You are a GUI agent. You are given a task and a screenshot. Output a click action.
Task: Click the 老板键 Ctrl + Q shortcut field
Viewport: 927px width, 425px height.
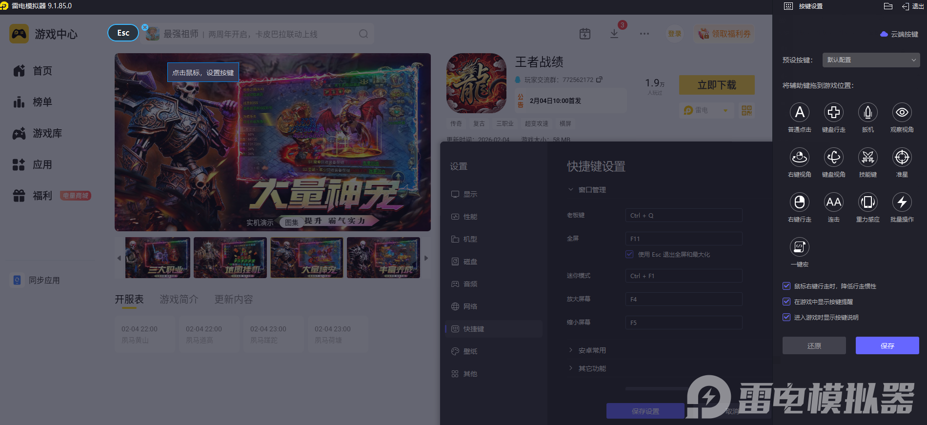point(684,215)
